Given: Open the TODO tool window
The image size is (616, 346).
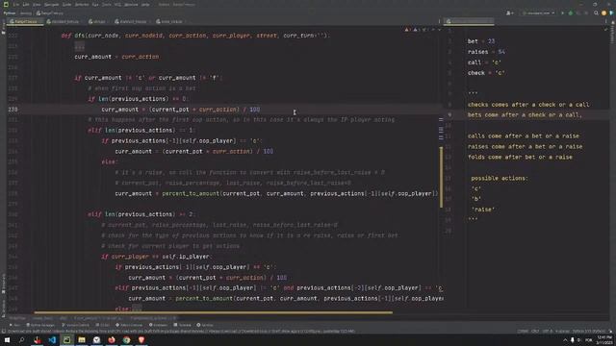Looking at the screenshot, I should click(102, 325).
